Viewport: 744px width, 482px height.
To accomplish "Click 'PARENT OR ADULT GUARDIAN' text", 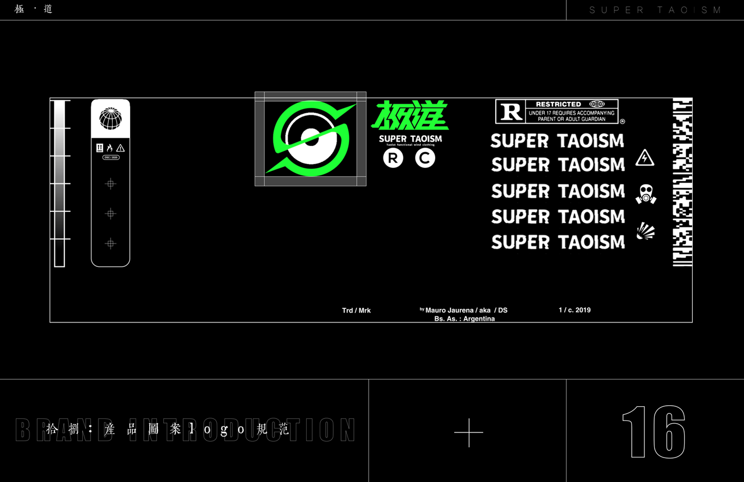I will click(x=571, y=119).
